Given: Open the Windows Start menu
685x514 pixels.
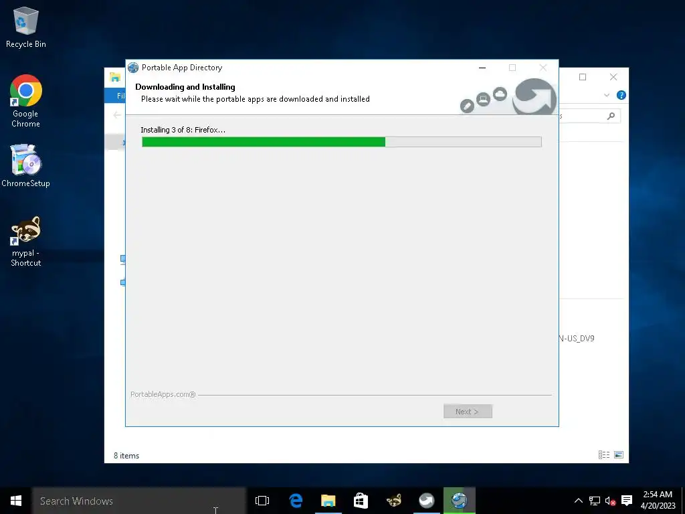Looking at the screenshot, I should point(16,501).
